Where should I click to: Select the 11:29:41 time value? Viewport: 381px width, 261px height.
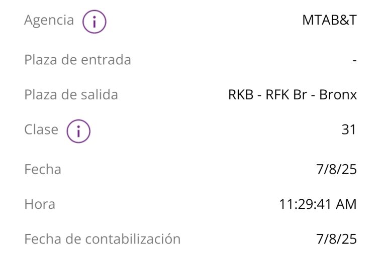304,204
